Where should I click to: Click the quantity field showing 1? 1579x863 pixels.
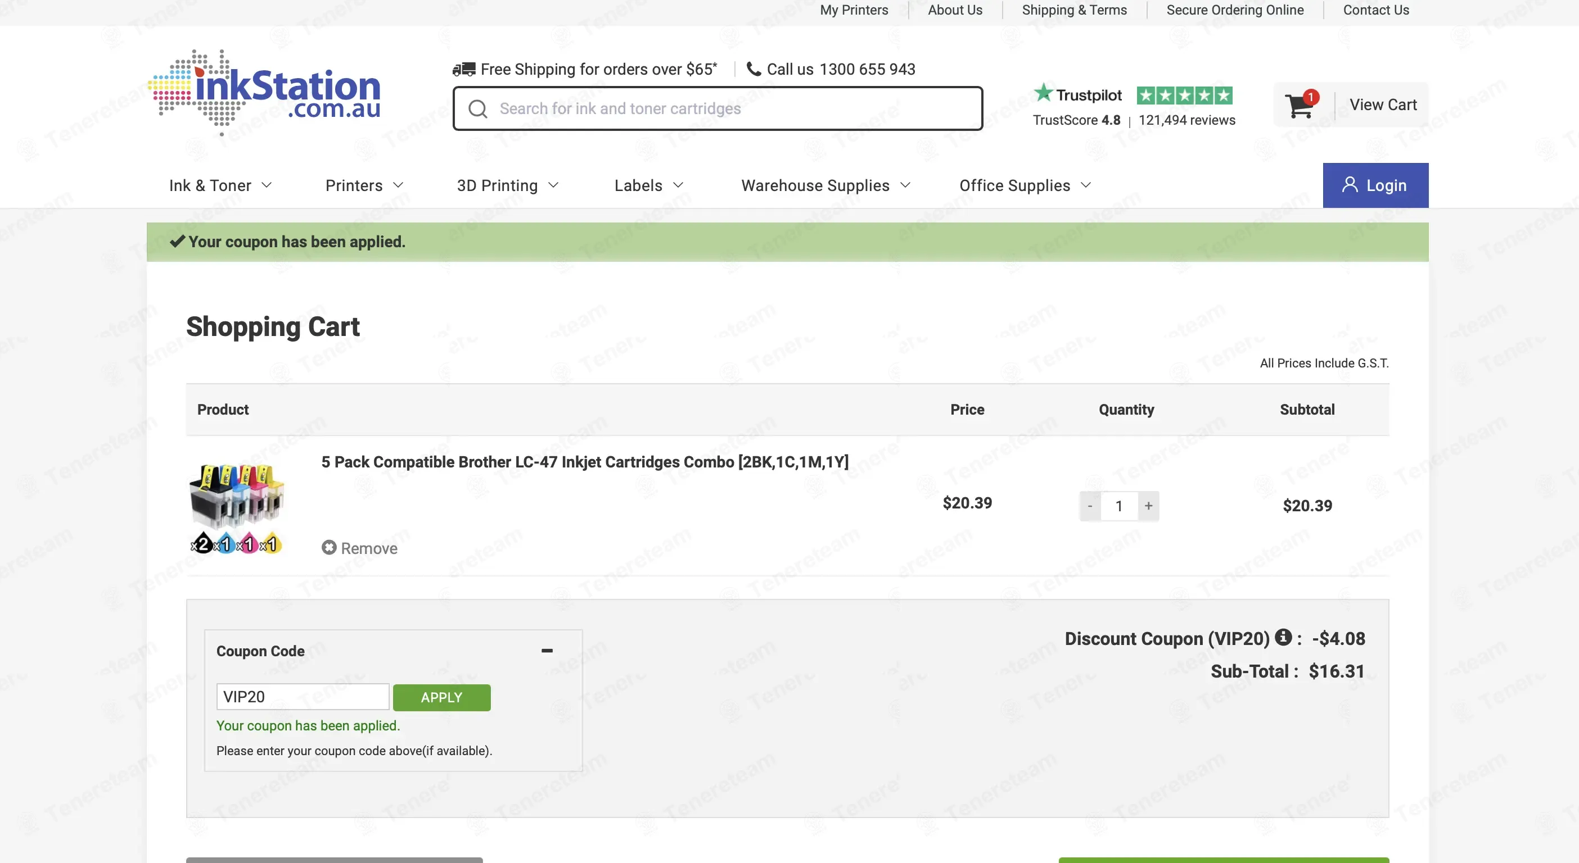[1118, 506]
